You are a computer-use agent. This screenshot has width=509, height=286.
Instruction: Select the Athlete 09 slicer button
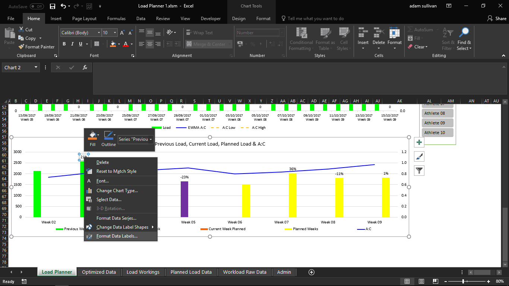tap(437, 123)
